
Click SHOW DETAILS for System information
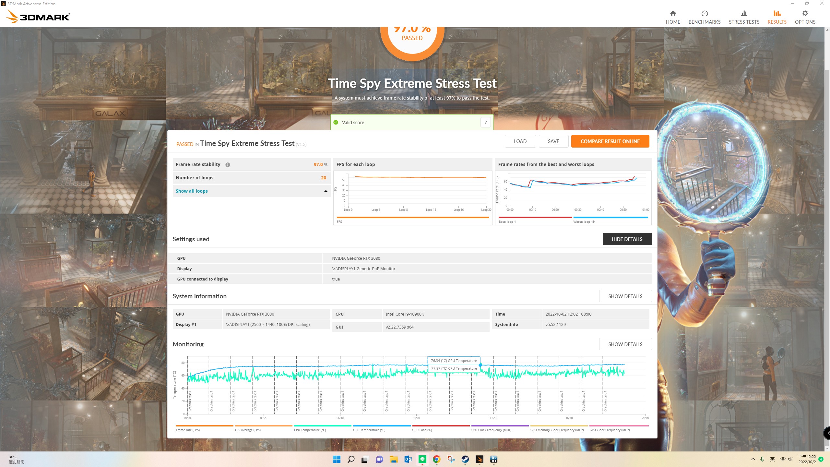pos(625,296)
